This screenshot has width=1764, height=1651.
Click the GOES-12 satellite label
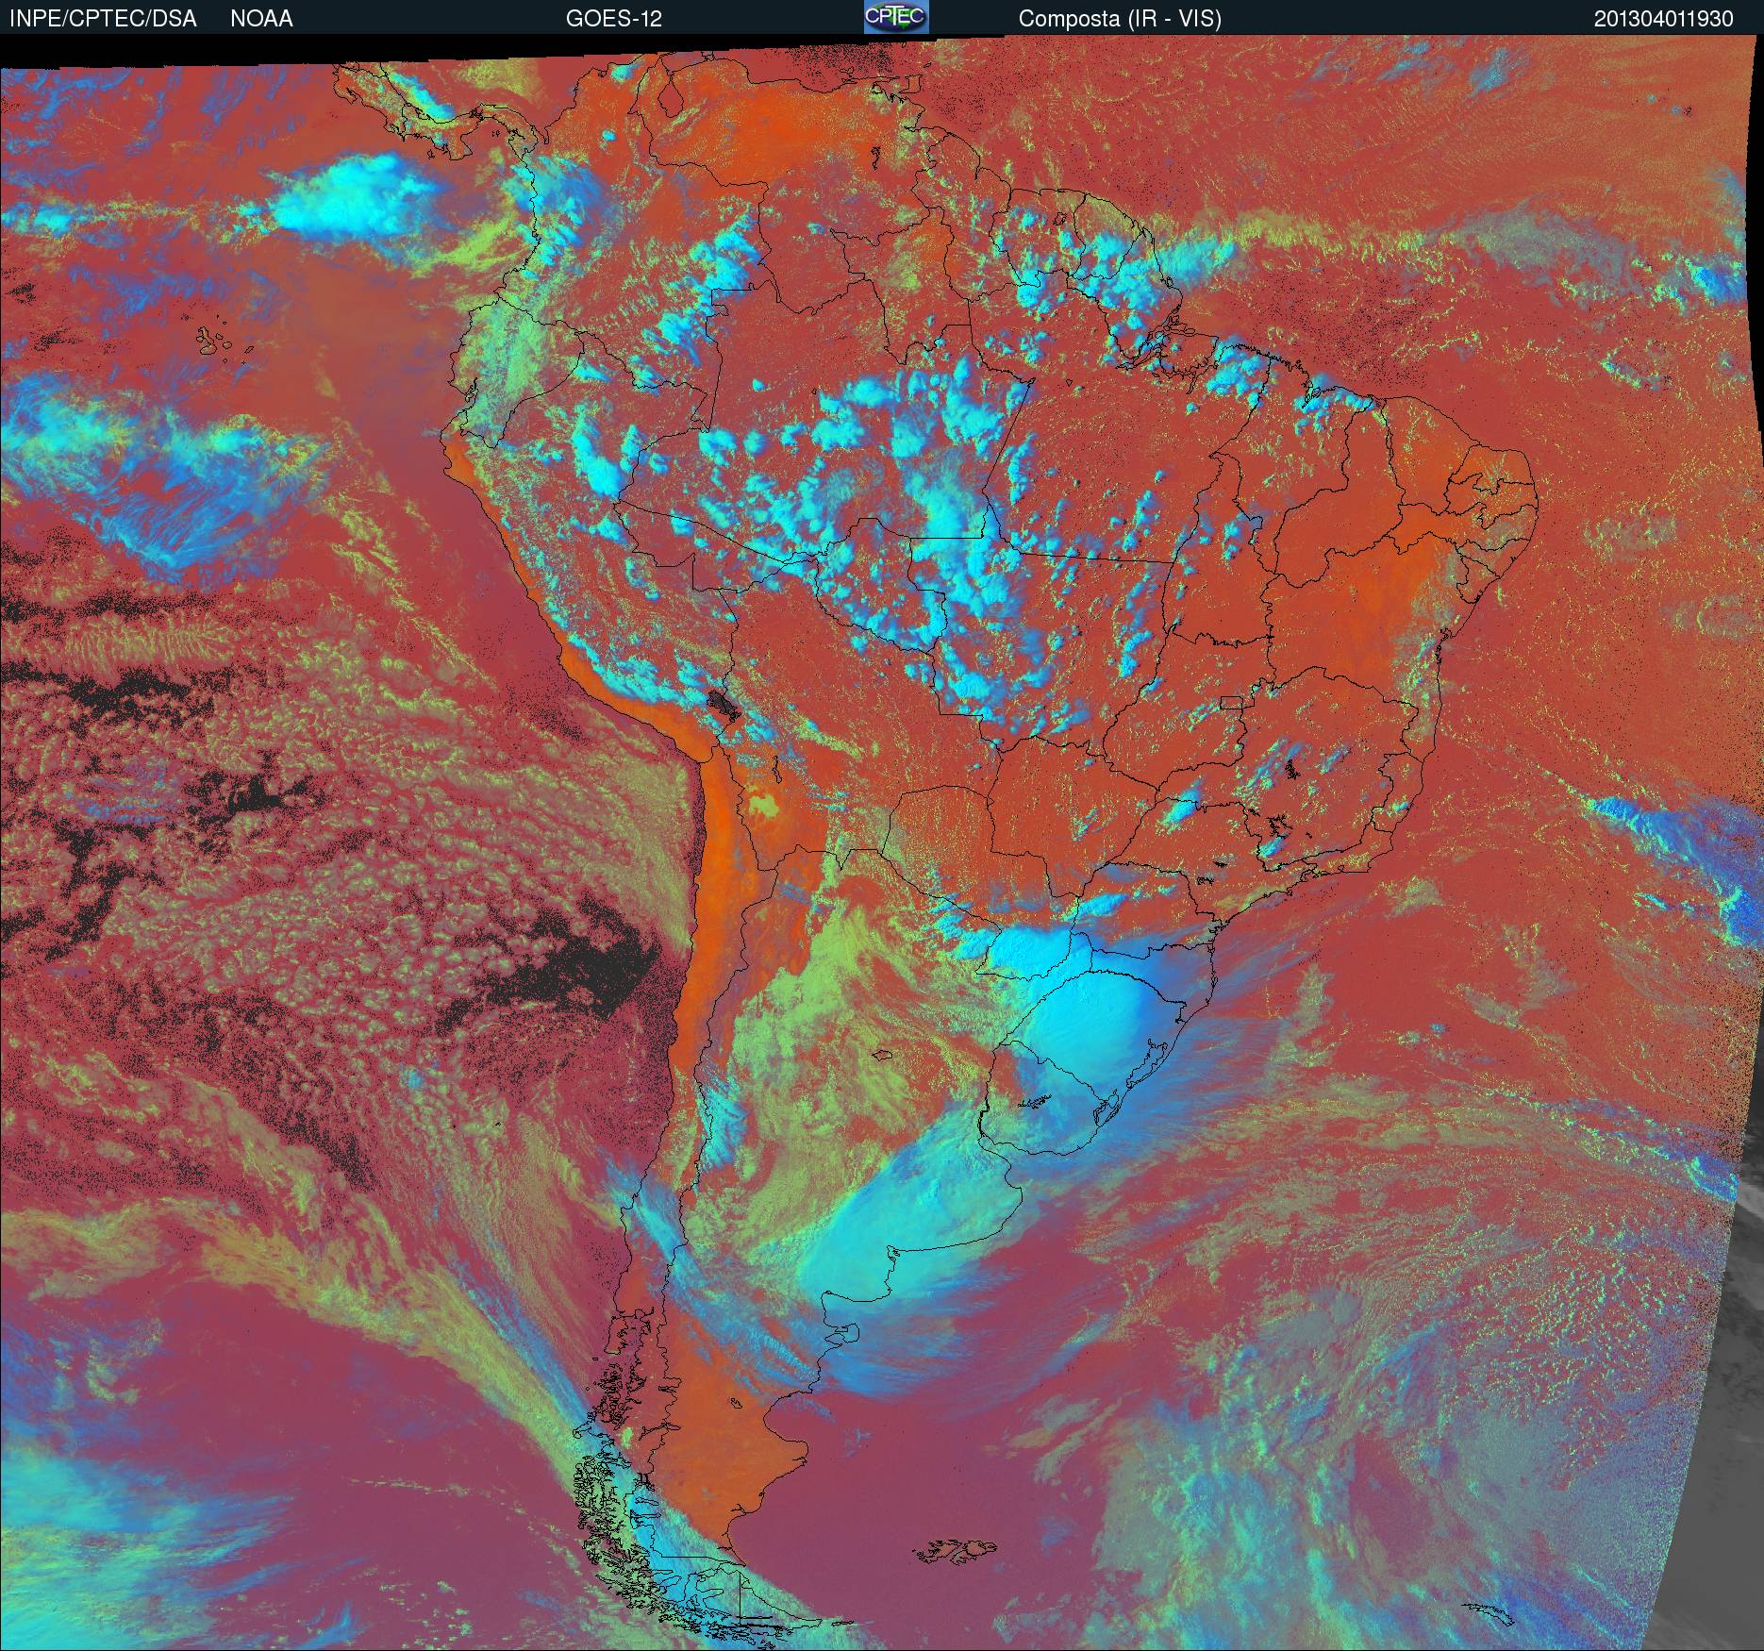pos(613,19)
